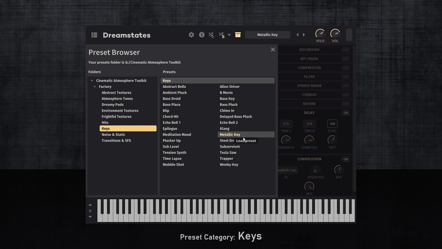Click the convolution HIGHPASS knob
The image size is (442, 249).
tap(316, 170)
